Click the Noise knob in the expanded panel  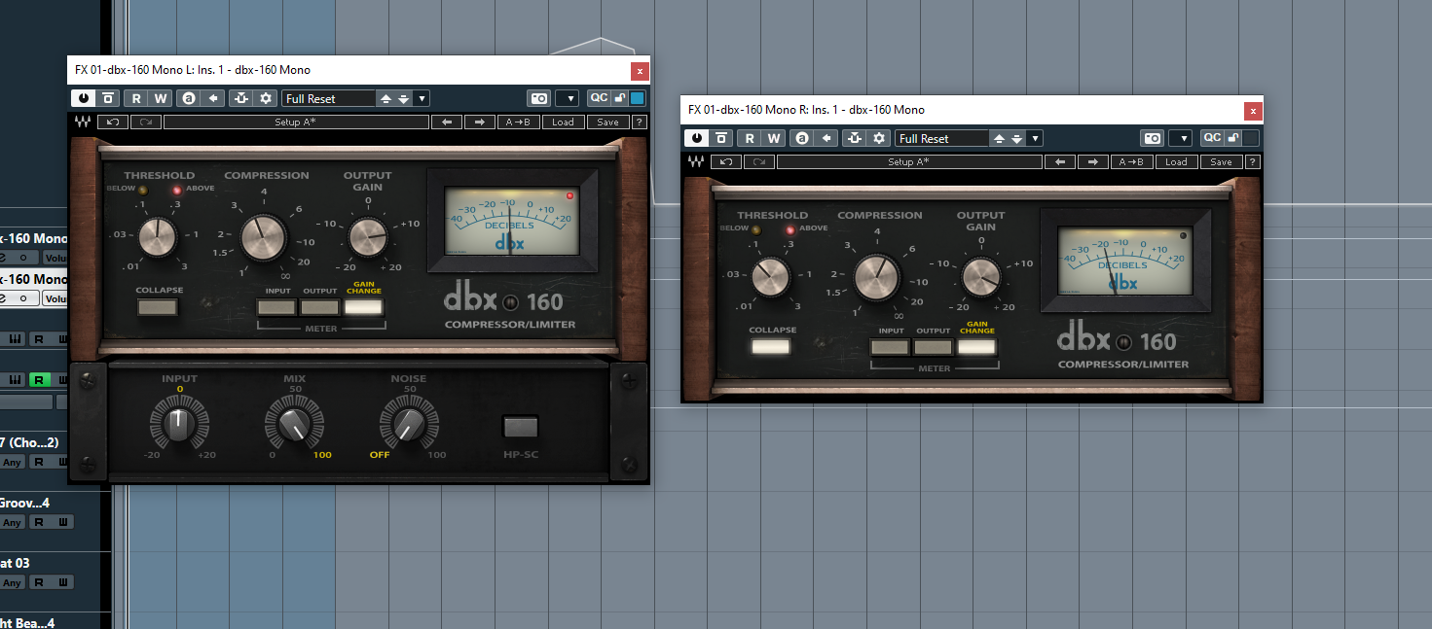pos(409,425)
